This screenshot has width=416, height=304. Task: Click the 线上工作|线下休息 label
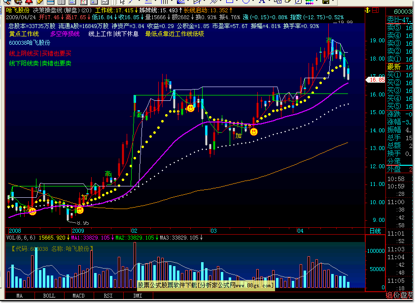(x=113, y=34)
